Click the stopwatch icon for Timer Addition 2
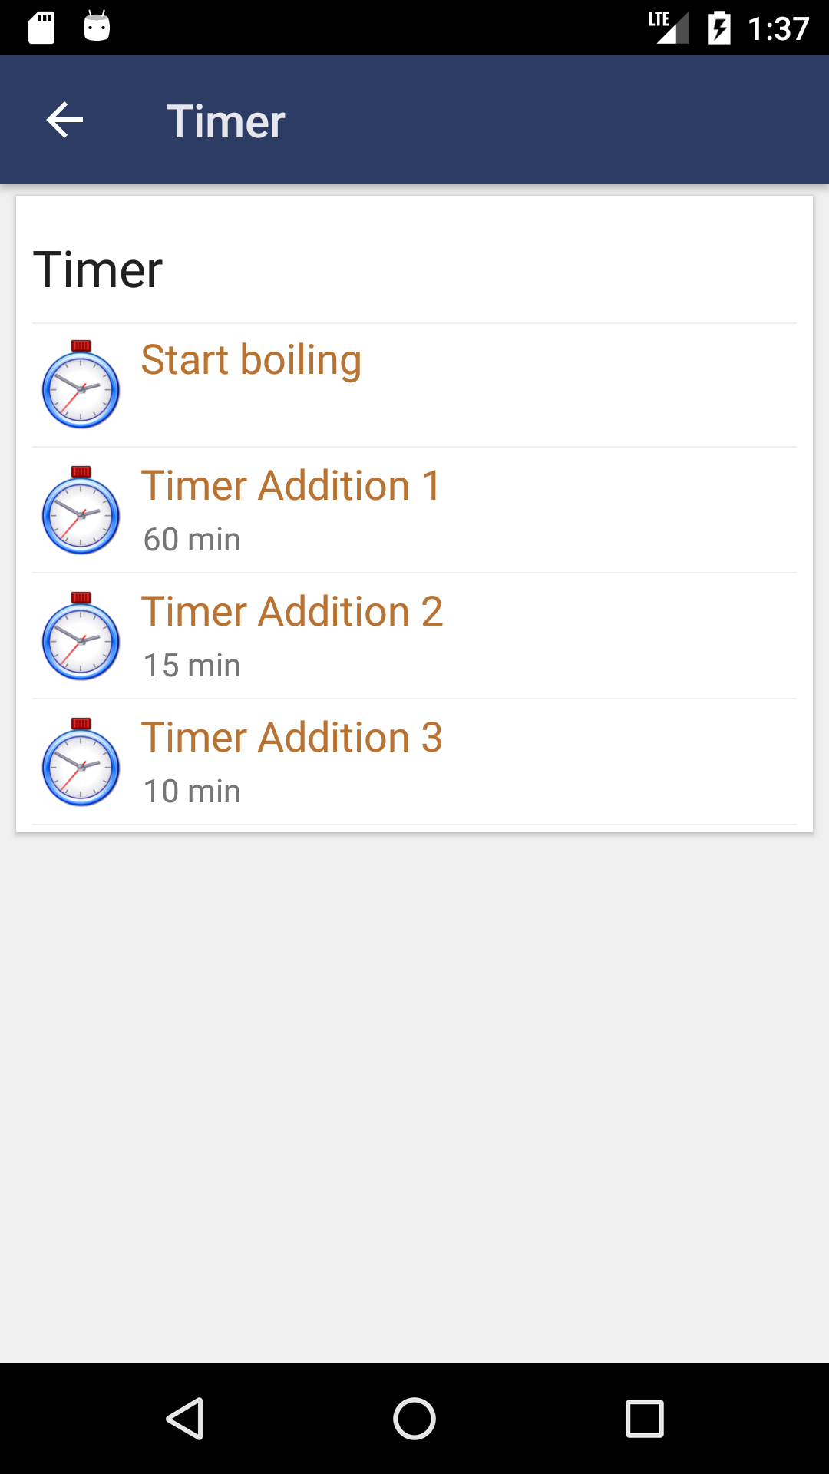Image resolution: width=829 pixels, height=1474 pixels. pos(81,636)
